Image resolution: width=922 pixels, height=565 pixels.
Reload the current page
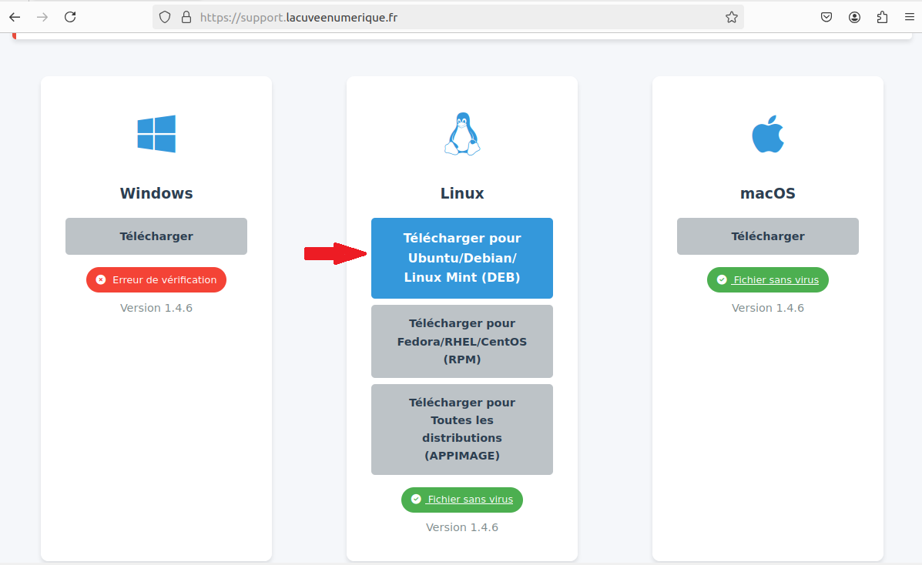click(x=70, y=17)
